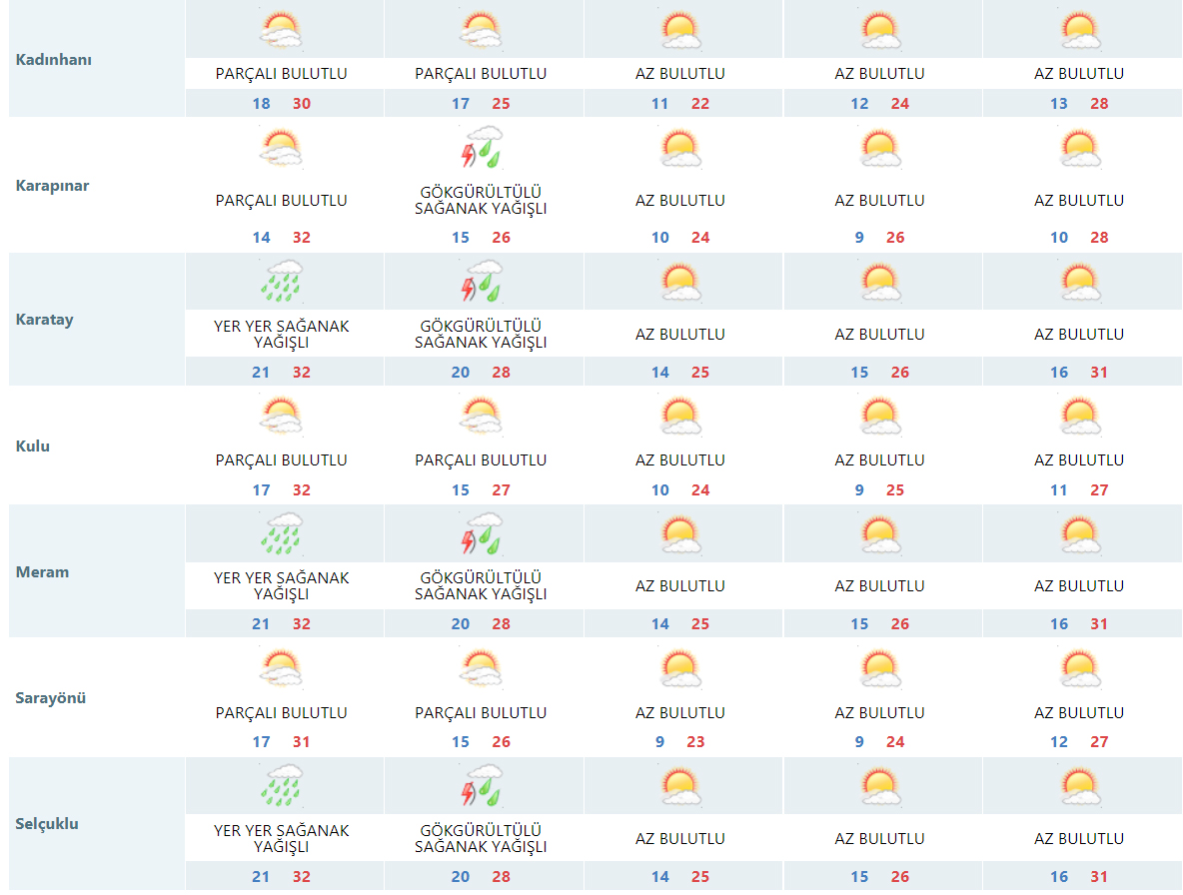Click Selçuklu's rain showers cloud icon

281,786
